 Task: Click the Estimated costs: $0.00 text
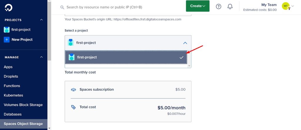click(260, 10)
